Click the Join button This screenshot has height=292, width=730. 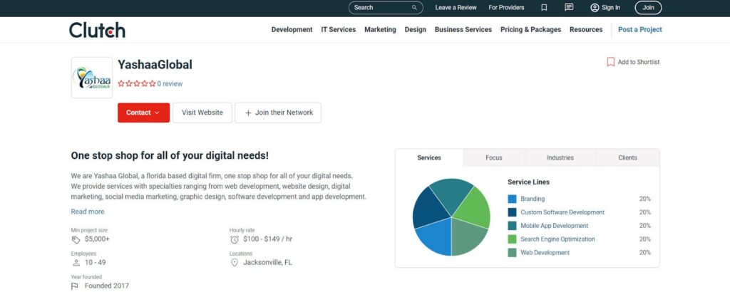[648, 7]
